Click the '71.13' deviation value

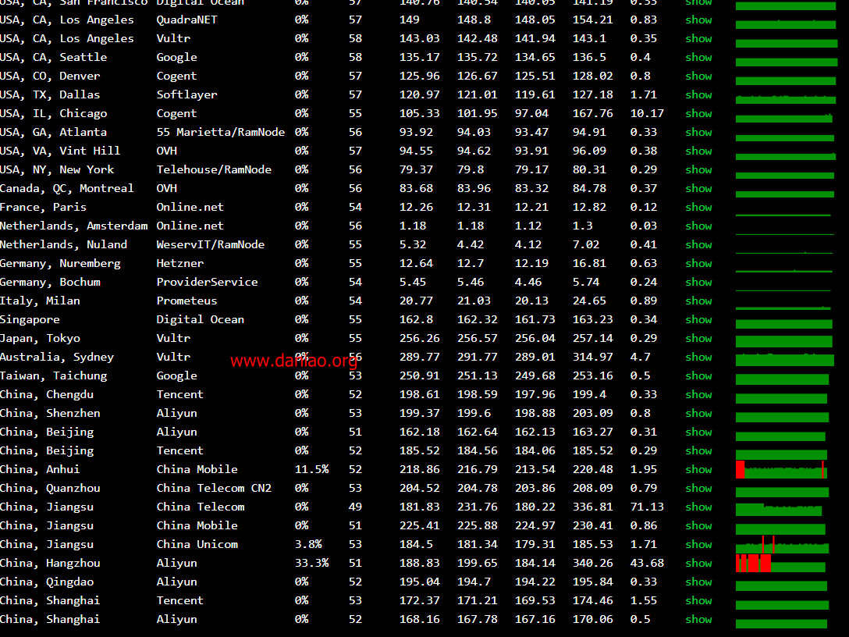[647, 507]
